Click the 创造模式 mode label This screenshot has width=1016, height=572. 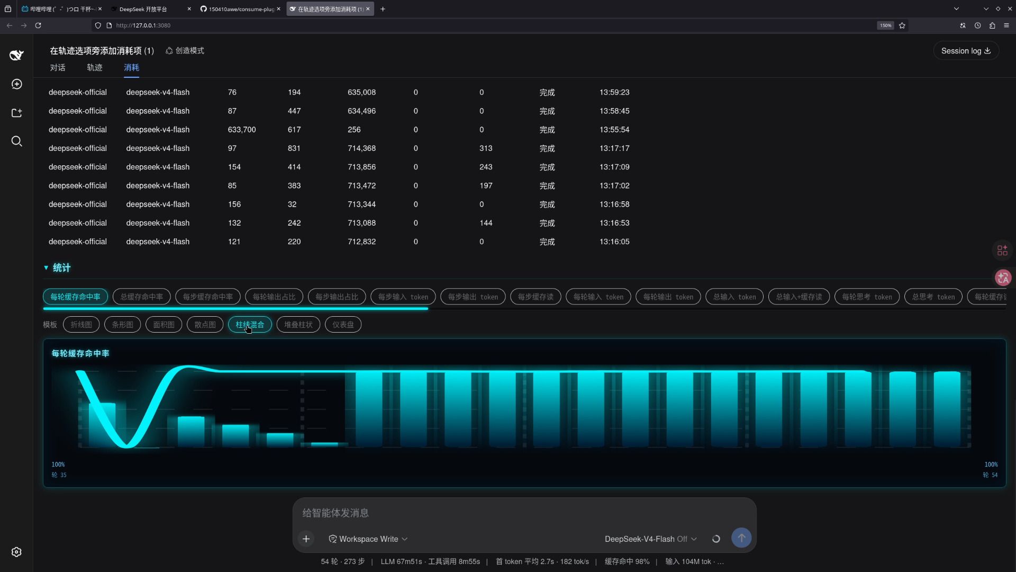(185, 51)
